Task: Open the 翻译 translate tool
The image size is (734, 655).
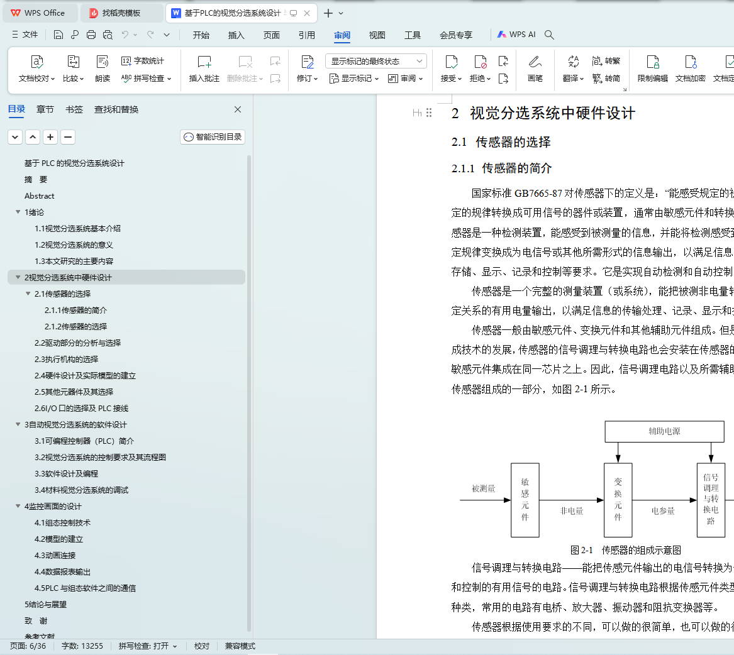Action: coord(573,69)
